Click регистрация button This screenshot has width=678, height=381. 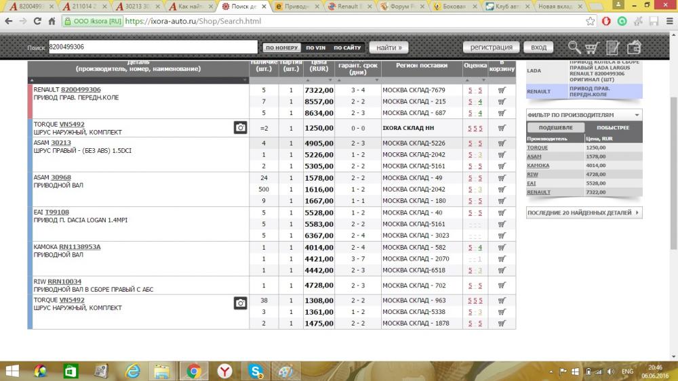click(x=491, y=47)
